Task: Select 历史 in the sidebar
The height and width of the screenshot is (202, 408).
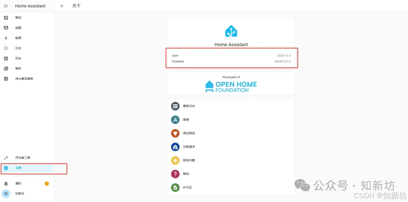Action: coord(27,58)
